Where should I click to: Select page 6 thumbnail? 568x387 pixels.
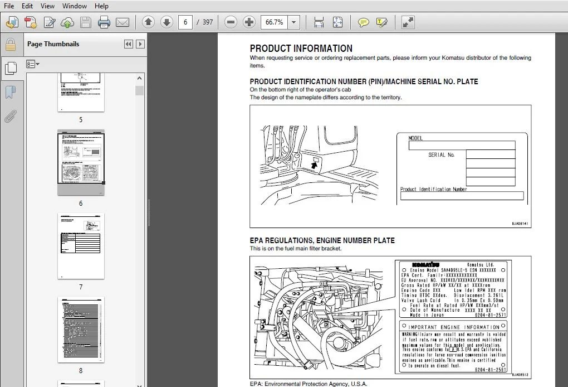click(81, 162)
